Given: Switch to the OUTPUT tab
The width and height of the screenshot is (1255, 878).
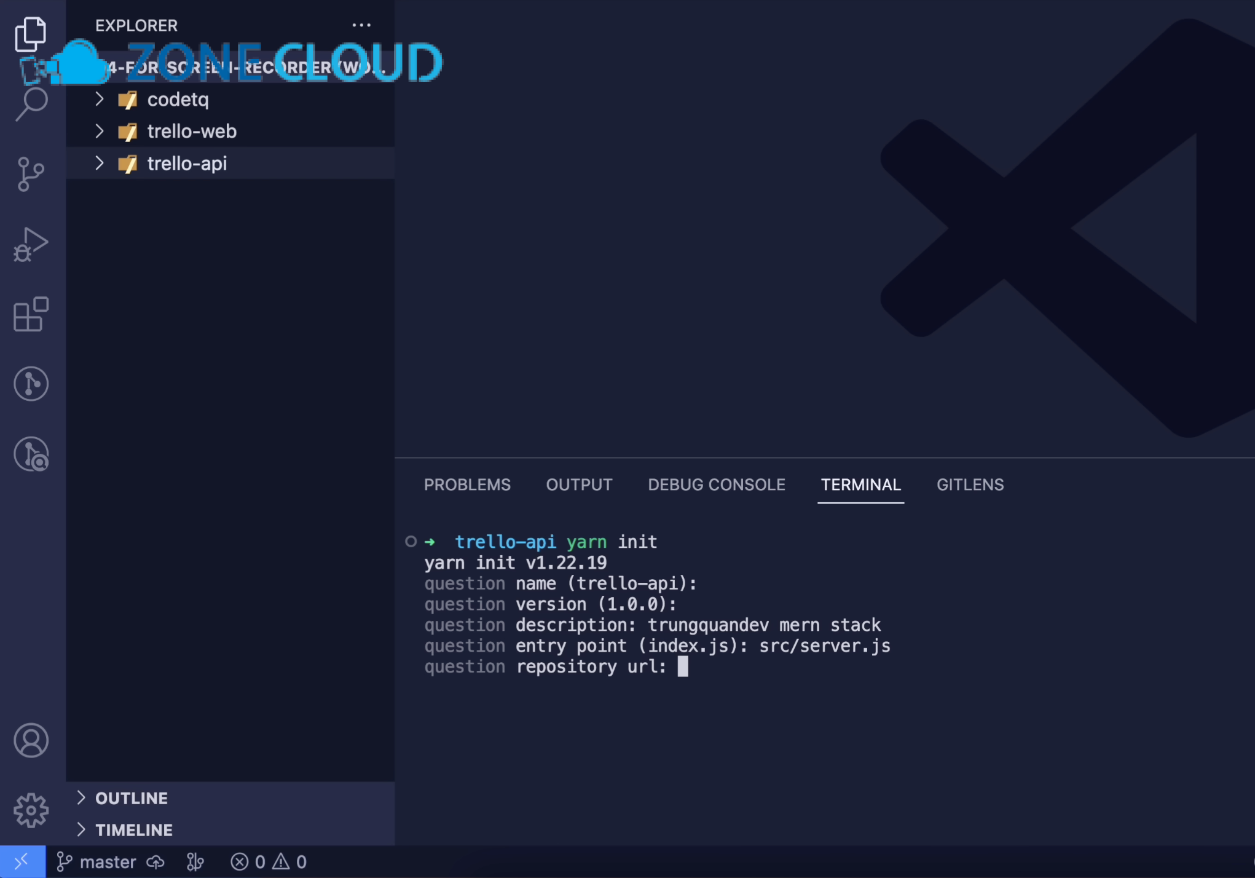Looking at the screenshot, I should click(x=579, y=484).
